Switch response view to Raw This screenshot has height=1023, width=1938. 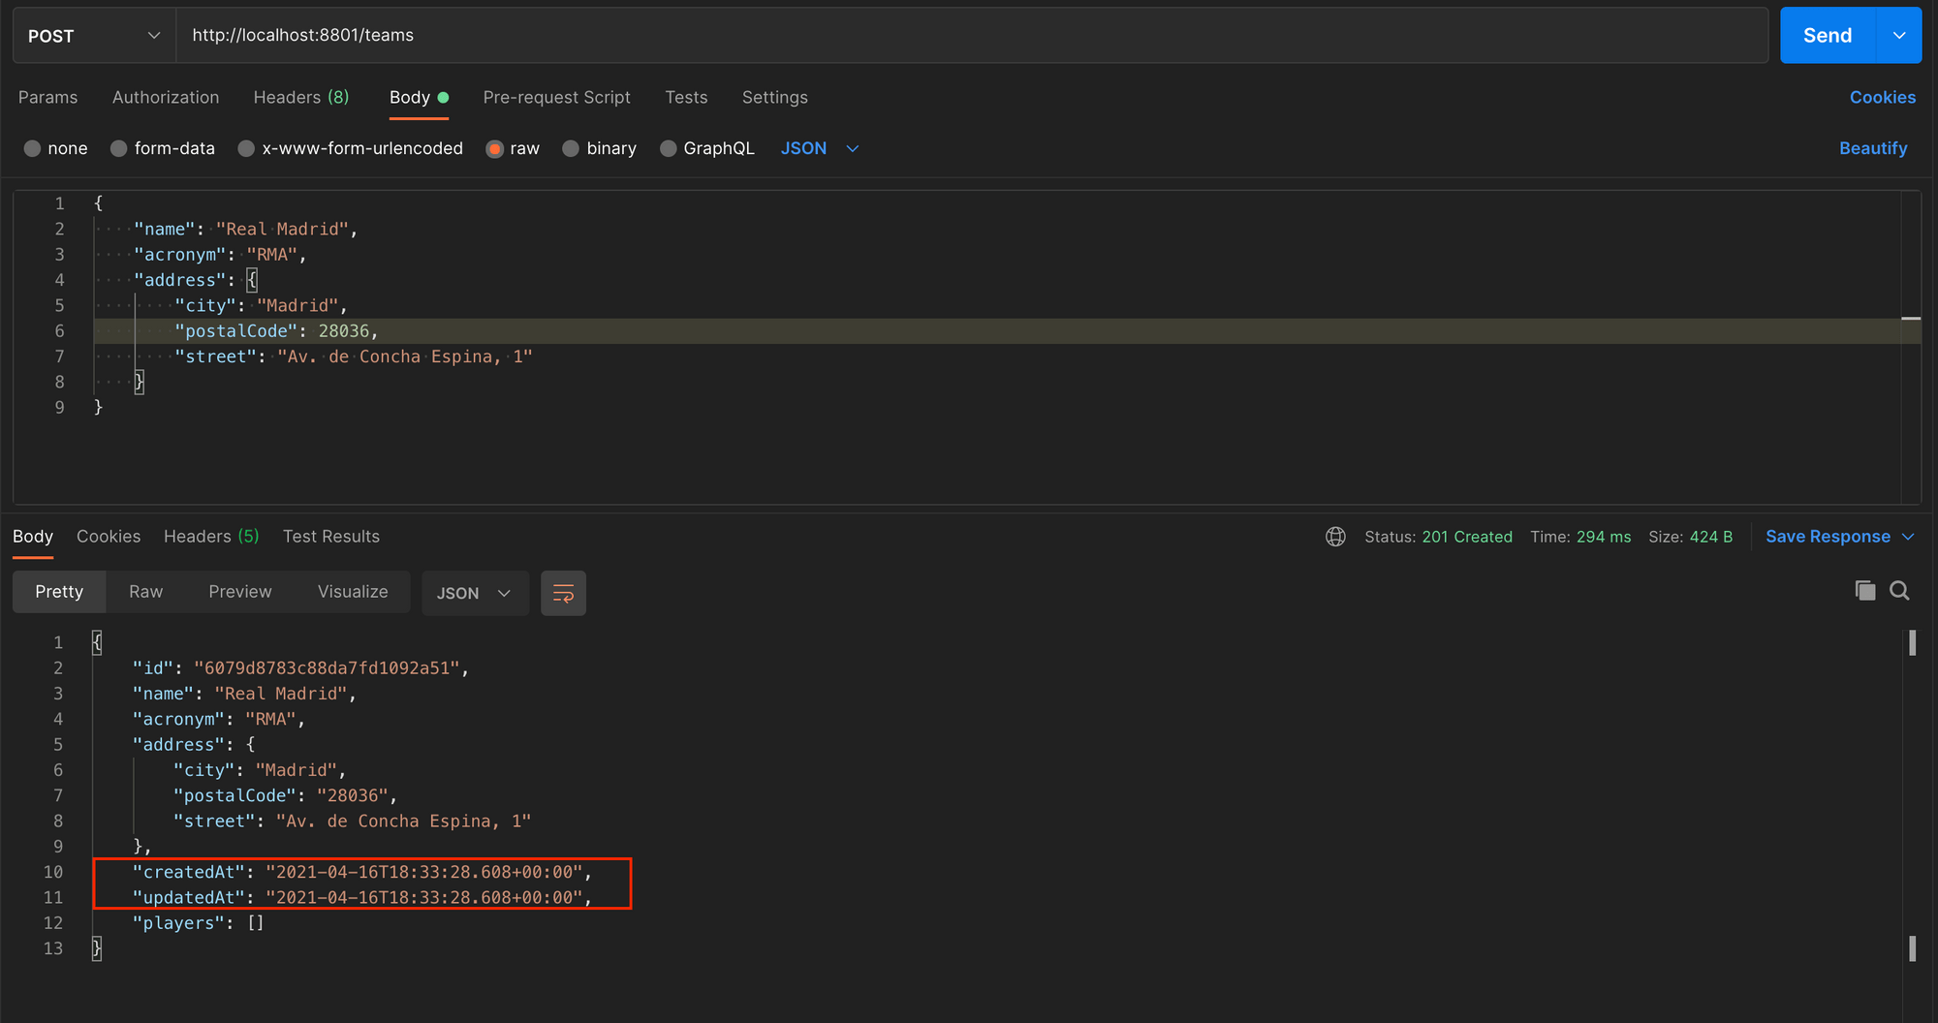click(144, 591)
